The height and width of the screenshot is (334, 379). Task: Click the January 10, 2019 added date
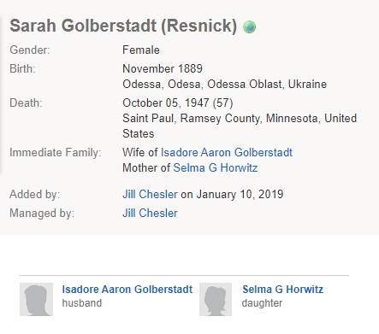point(240,195)
